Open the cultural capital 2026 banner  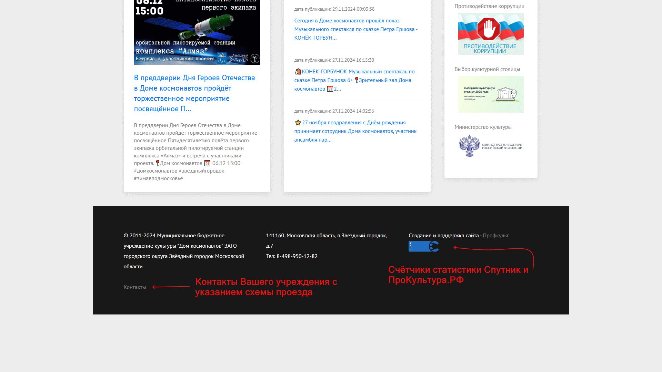(491, 94)
